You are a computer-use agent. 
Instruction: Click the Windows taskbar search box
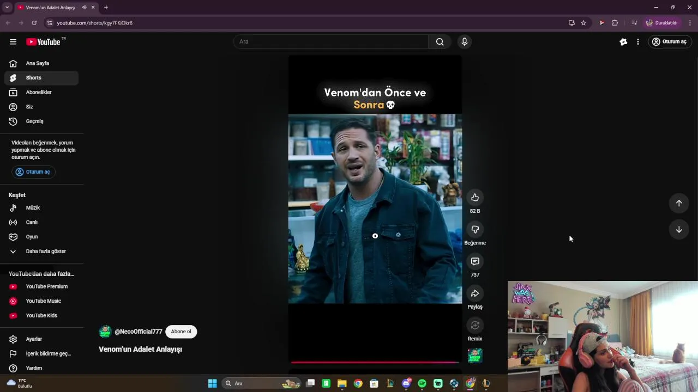click(x=262, y=383)
